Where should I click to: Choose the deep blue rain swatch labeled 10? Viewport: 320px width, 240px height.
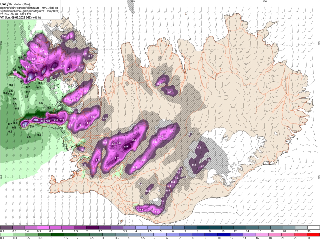pyautogui.click(x=223, y=235)
